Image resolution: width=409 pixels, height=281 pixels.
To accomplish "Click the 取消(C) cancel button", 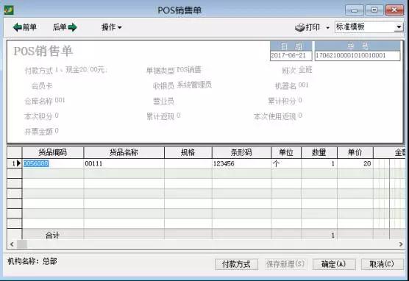I will 382,264.
